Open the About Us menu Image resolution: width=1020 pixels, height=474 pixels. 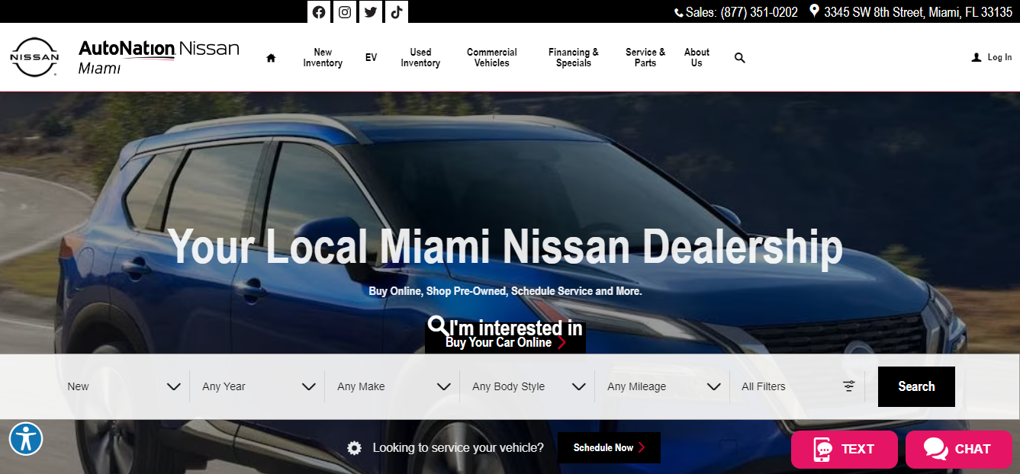click(697, 58)
